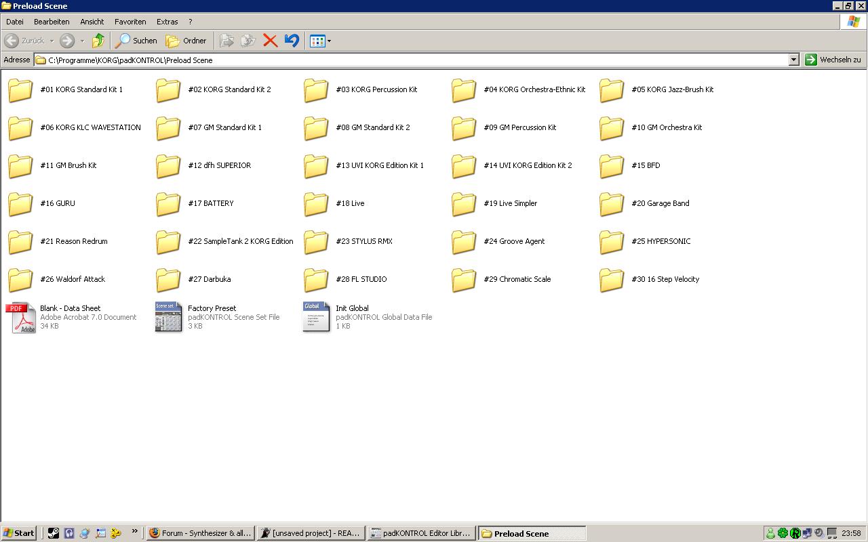This screenshot has height=542, width=868.
Task: Click the blue Undo arrow toolbar icon
Action: 292,41
